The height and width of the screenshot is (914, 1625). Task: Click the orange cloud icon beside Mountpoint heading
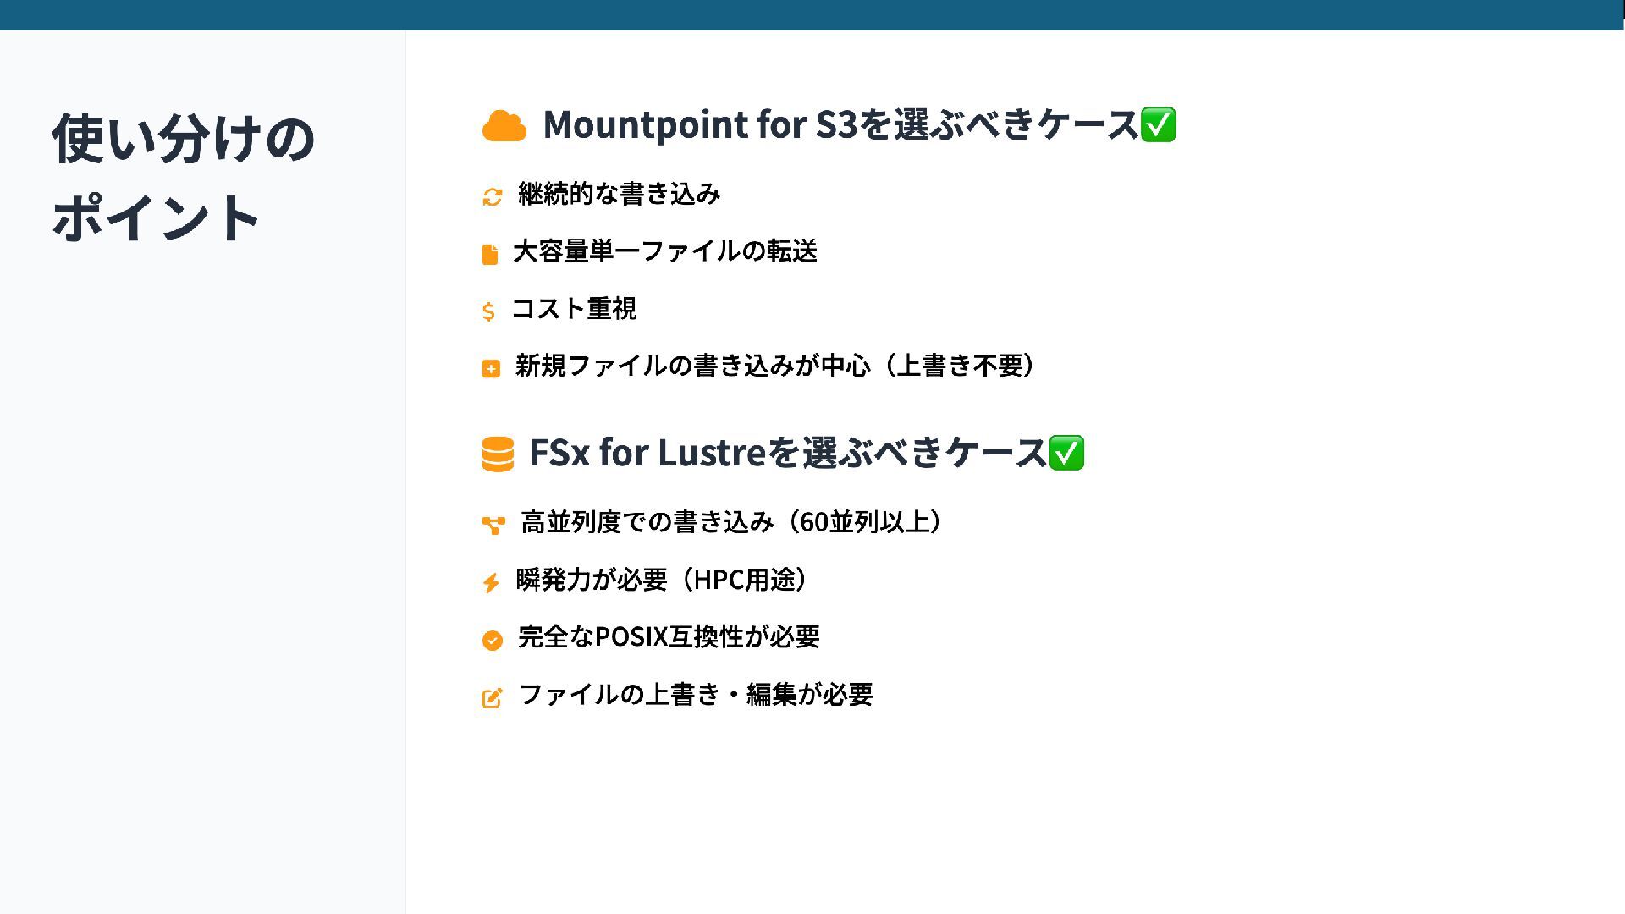[x=504, y=125]
